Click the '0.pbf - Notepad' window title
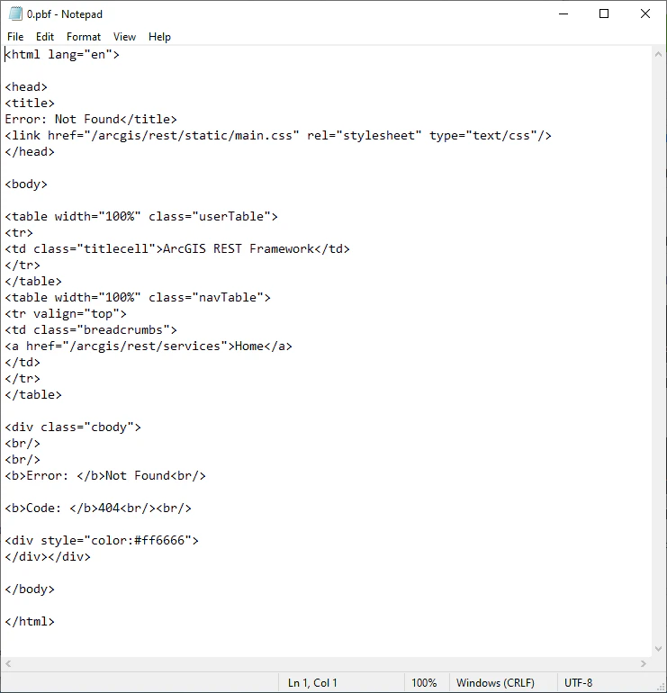Screen dimensions: 667x693 (65, 14)
